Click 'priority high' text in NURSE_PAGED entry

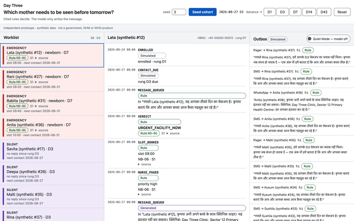click(148, 184)
